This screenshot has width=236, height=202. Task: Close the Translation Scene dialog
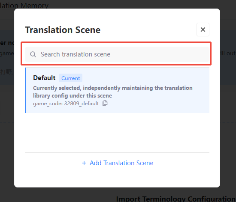[x=203, y=30]
